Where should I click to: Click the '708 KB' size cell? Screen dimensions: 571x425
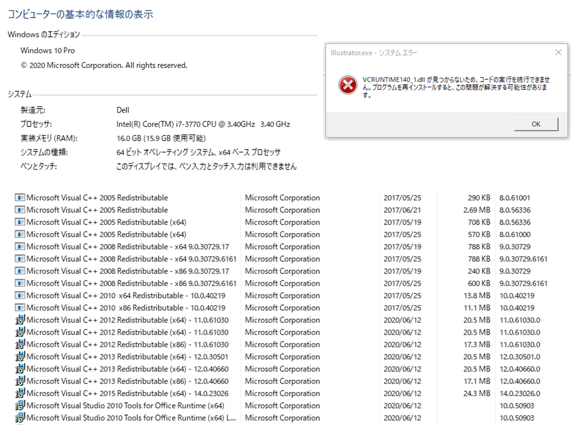(479, 222)
